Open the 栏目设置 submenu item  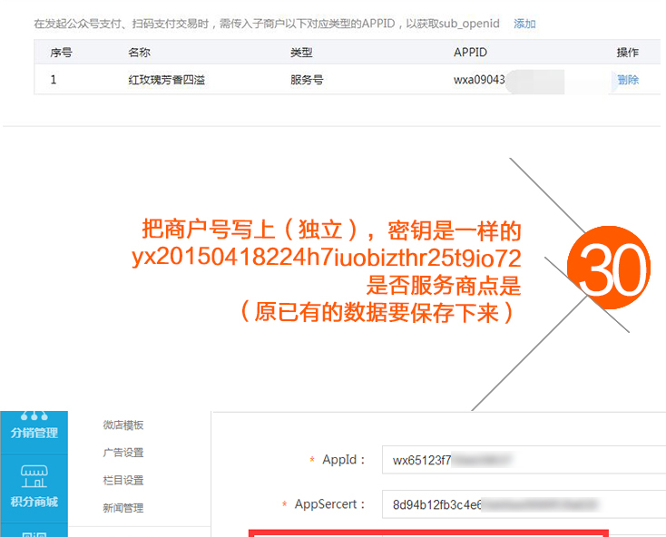click(123, 480)
